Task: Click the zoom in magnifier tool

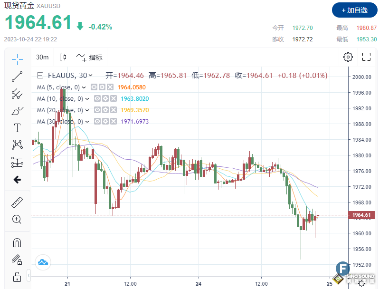Action: pos(17,219)
